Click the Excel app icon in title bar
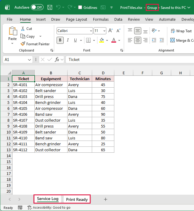The image size is (194, 211). coord(7,7)
